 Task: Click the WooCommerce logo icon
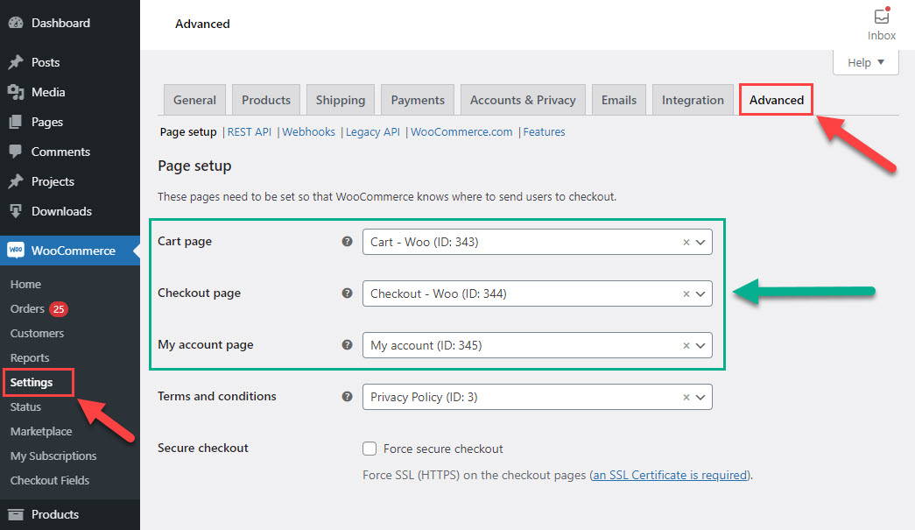pyautogui.click(x=16, y=250)
